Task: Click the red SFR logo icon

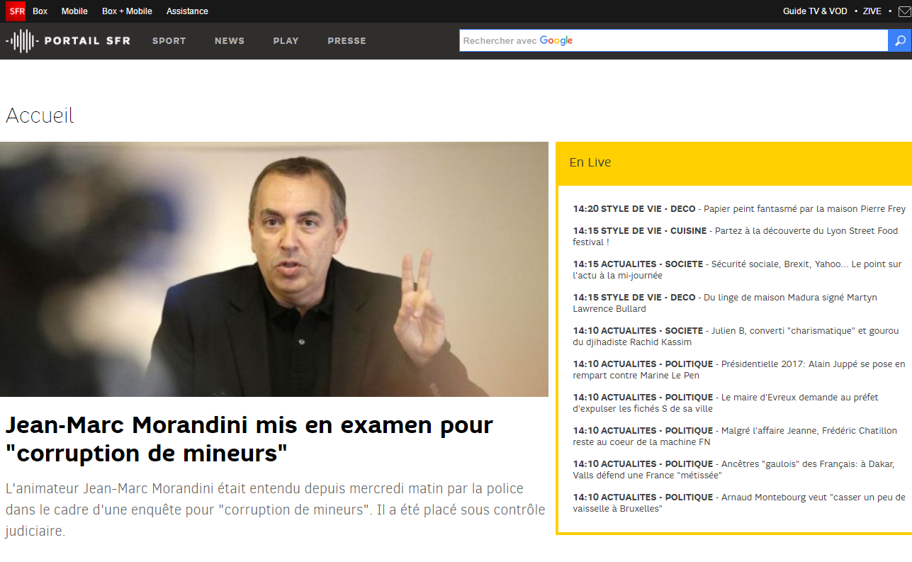Action: [16, 11]
